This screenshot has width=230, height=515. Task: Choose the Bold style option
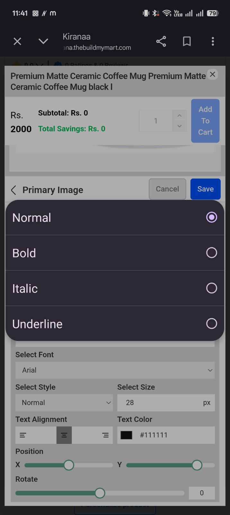[x=115, y=253]
